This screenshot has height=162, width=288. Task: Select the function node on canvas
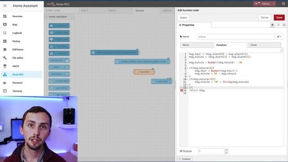144,72
